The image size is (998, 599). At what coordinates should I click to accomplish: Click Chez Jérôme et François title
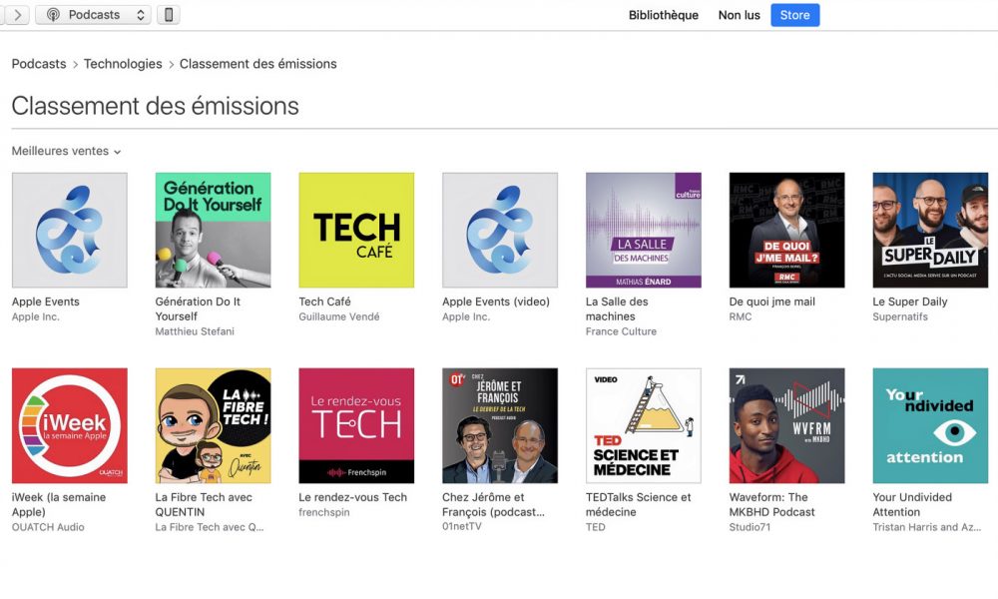493,504
